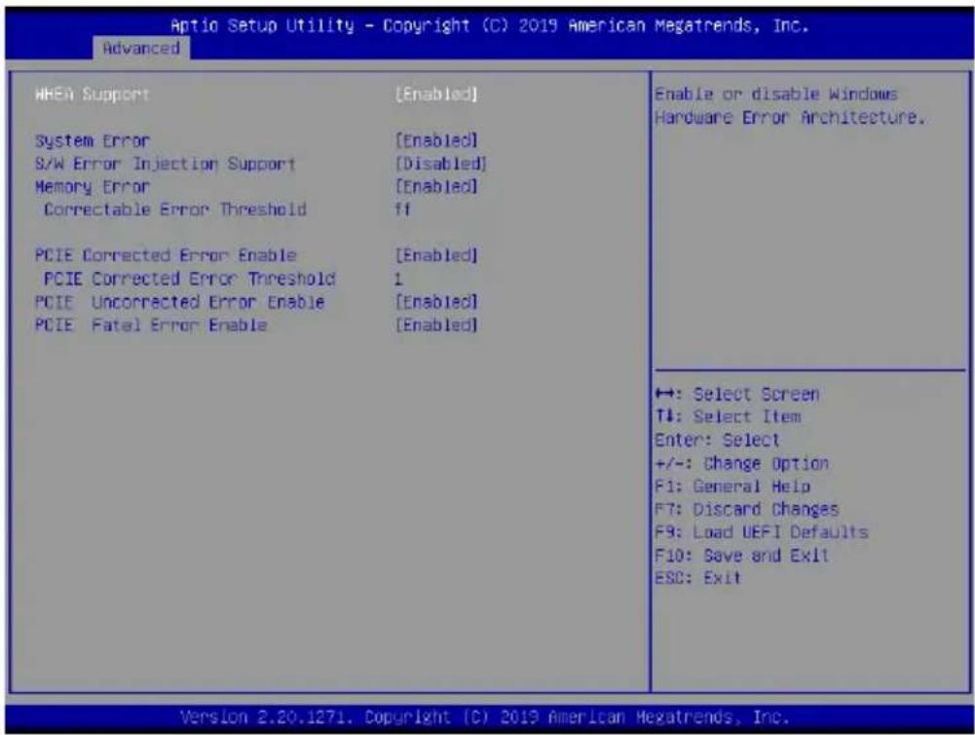Open PCIE Uncorrected Error Enable value
This screenshot has height=735, width=975.
(436, 302)
